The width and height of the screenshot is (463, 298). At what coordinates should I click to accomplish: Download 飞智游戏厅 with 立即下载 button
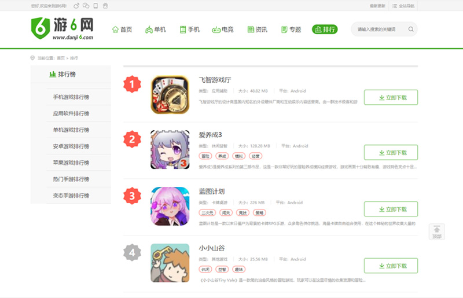point(391,97)
